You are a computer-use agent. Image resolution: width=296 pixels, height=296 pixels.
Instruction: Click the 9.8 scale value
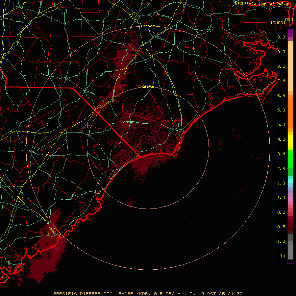click(281, 37)
